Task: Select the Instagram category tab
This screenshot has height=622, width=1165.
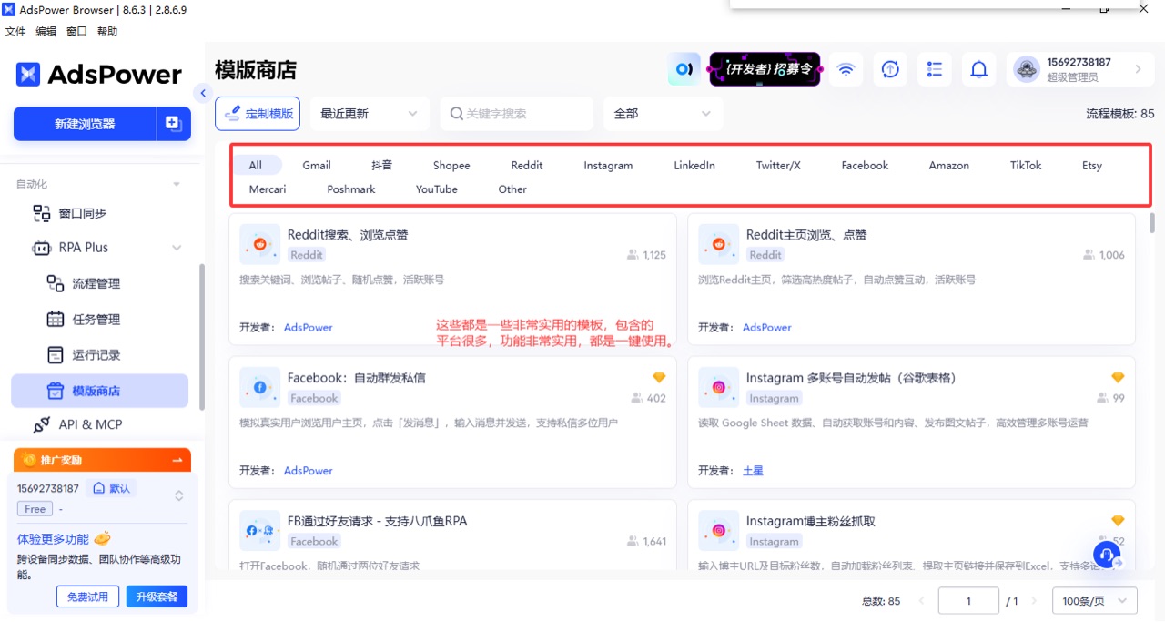Action: [608, 165]
